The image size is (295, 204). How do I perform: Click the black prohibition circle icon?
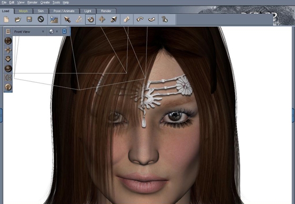tap(41, 19)
